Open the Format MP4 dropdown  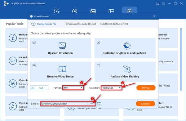[x=73, y=88]
